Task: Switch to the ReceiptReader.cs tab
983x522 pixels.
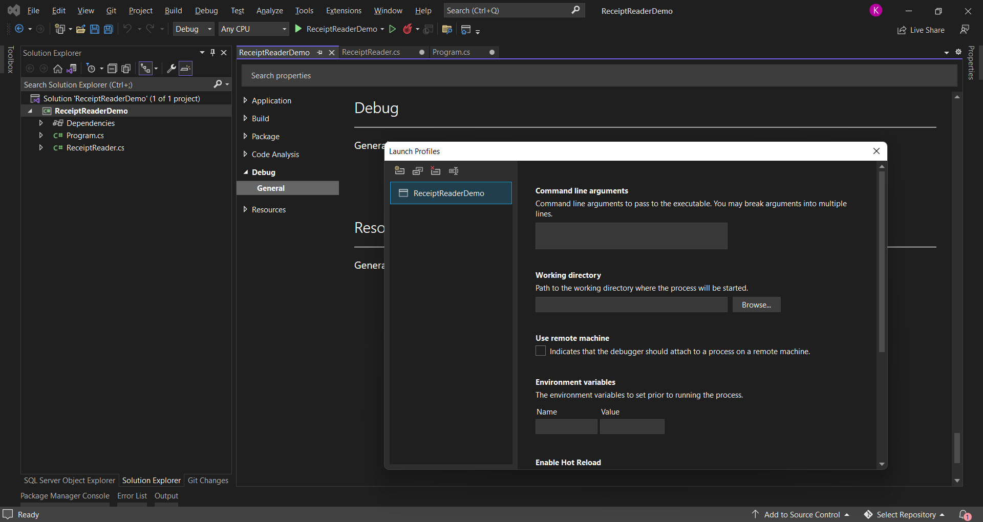Action: pos(371,52)
